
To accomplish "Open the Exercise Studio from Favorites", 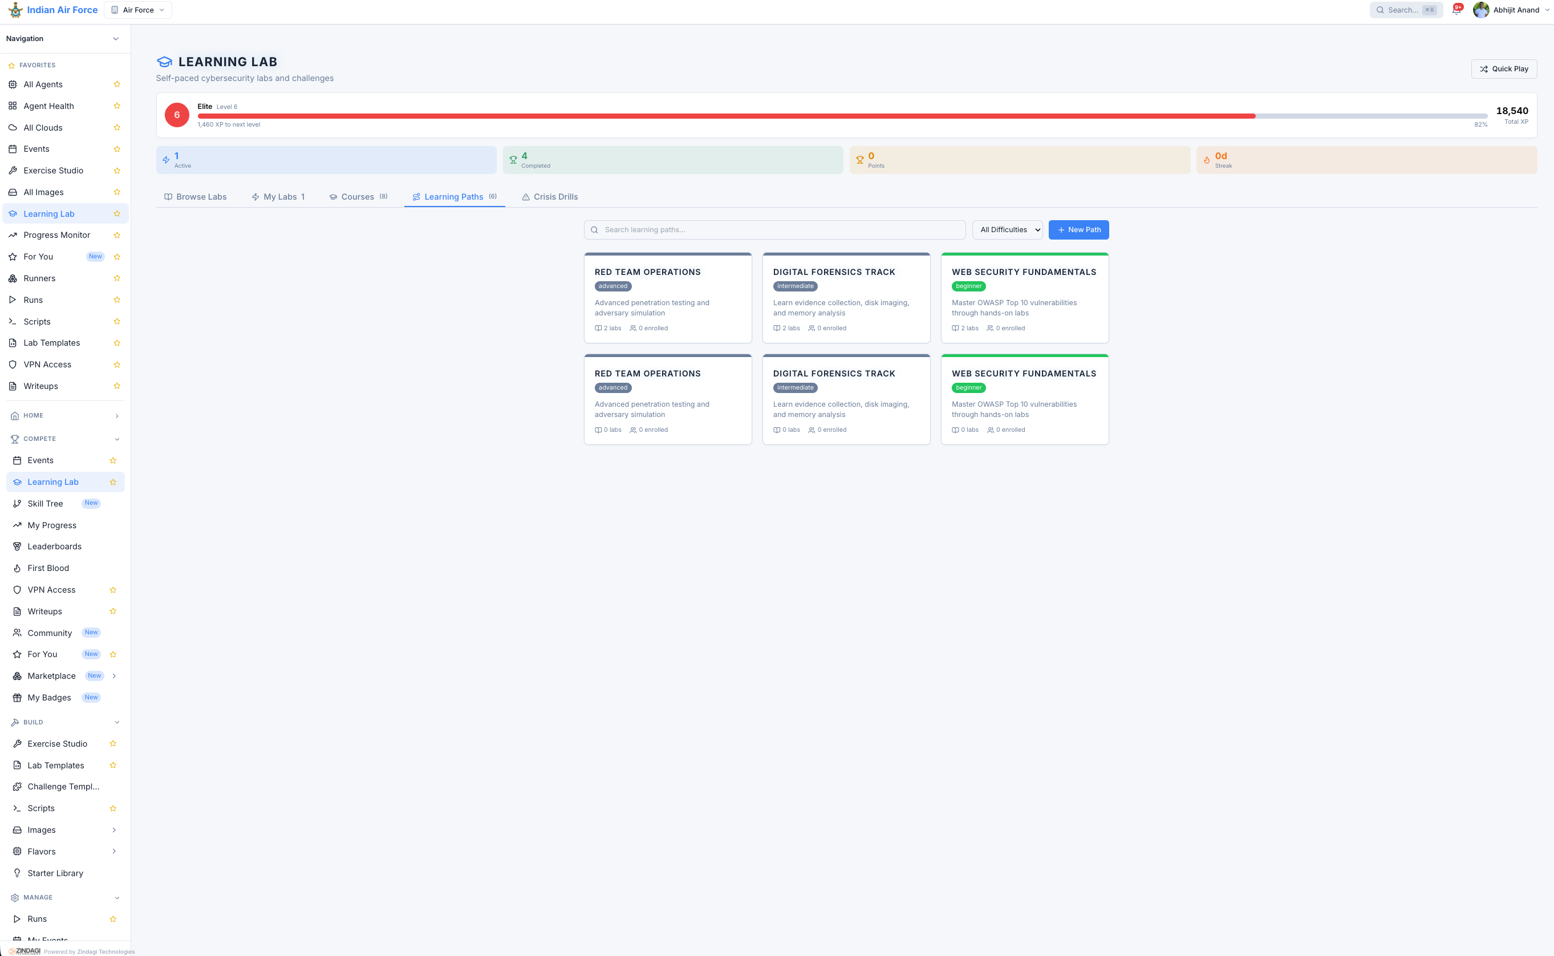I will [x=53, y=170].
